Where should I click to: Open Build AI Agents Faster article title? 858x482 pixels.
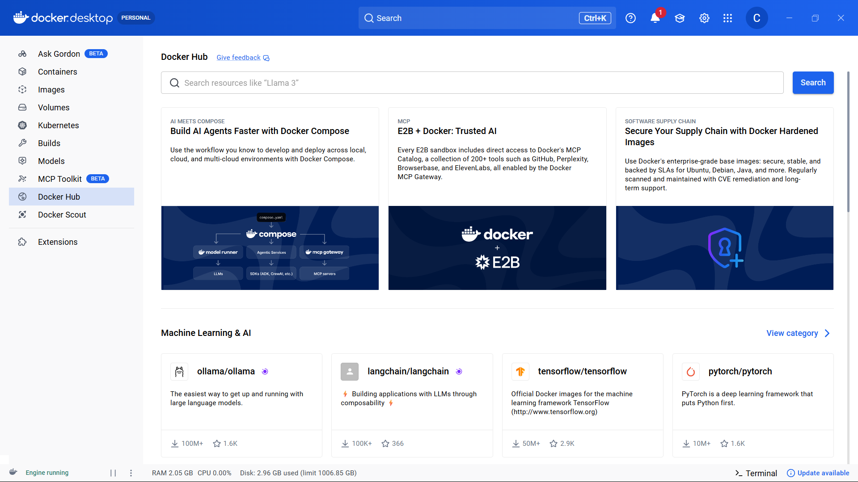(260, 131)
